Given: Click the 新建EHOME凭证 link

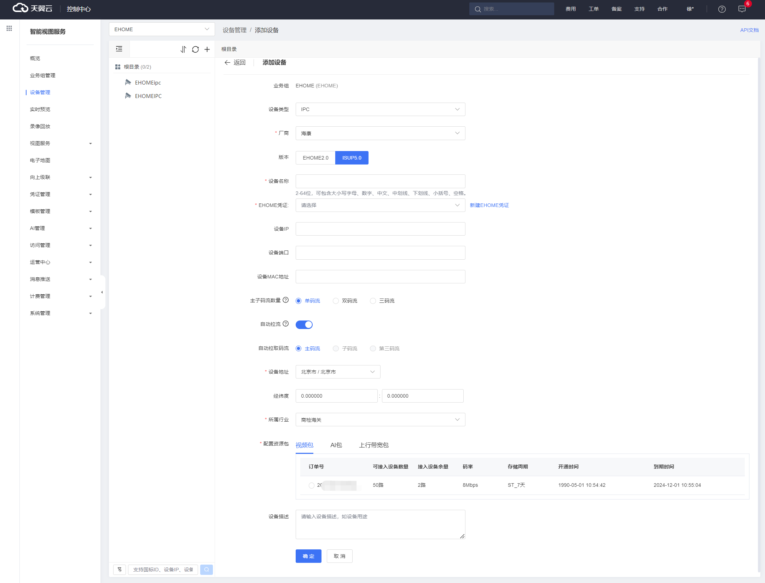Looking at the screenshot, I should pos(489,205).
